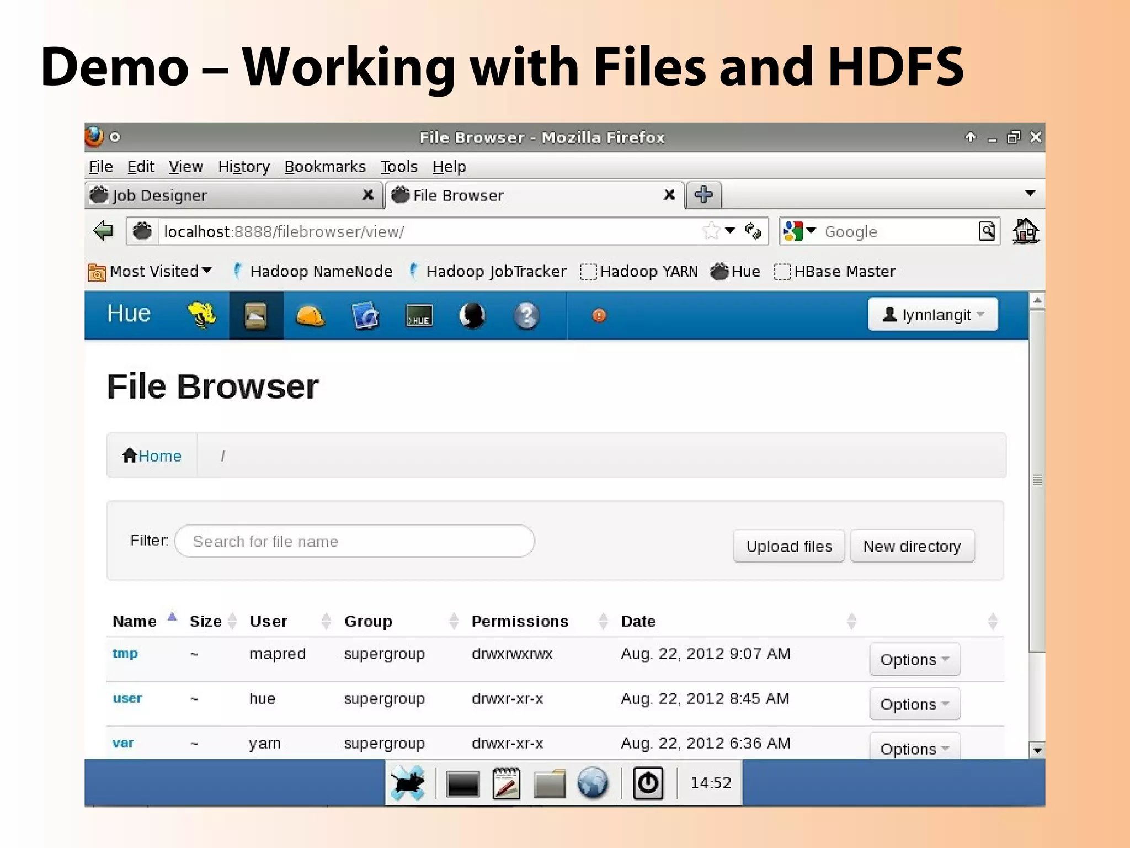Screen dimensions: 1130x848
Task: Click the site identity icon in address bar
Action: point(142,231)
